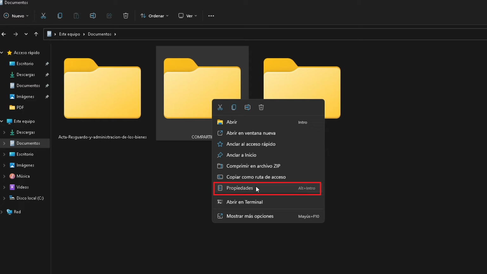Choose Comprimir en archivo ZIP
This screenshot has height=274, width=487.
pyautogui.click(x=268, y=166)
